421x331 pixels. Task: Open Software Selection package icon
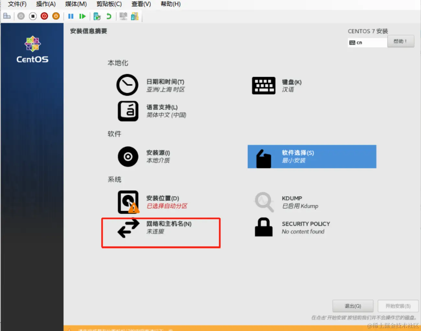pyautogui.click(x=263, y=159)
